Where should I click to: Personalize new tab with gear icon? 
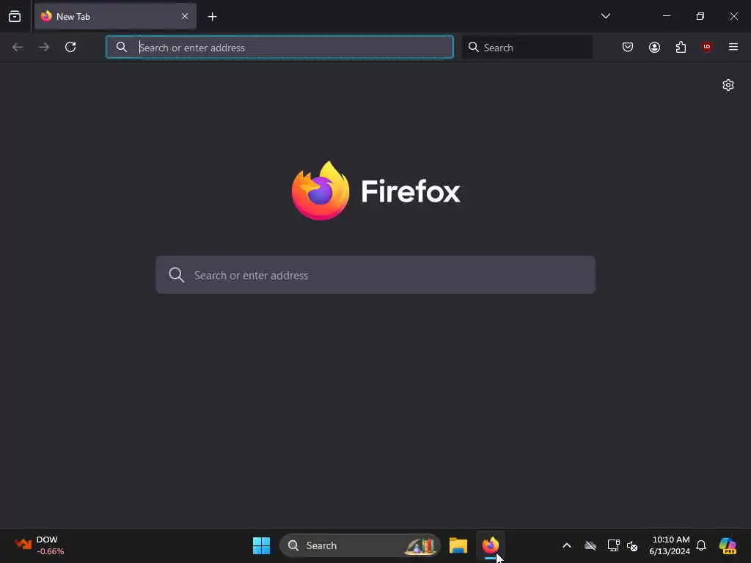point(728,85)
